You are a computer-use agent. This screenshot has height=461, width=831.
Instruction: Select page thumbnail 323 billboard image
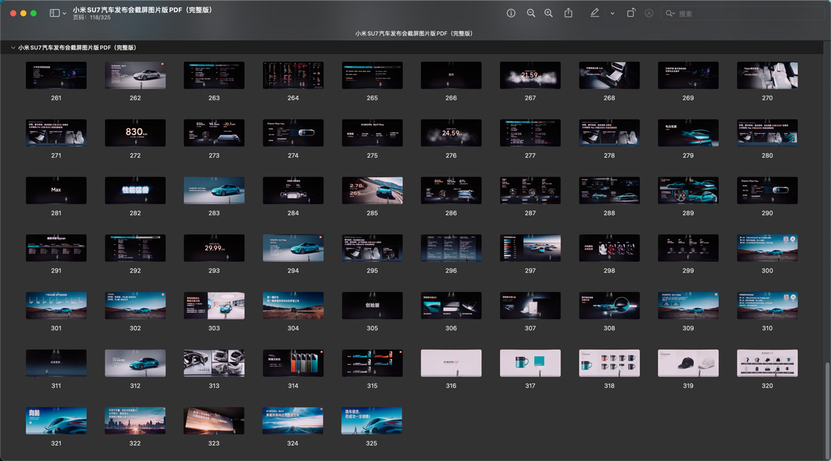tap(214, 420)
